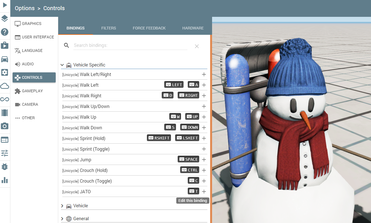371x223 pixels.
Task: Add a binding for Walk Down
Action: click(x=204, y=128)
